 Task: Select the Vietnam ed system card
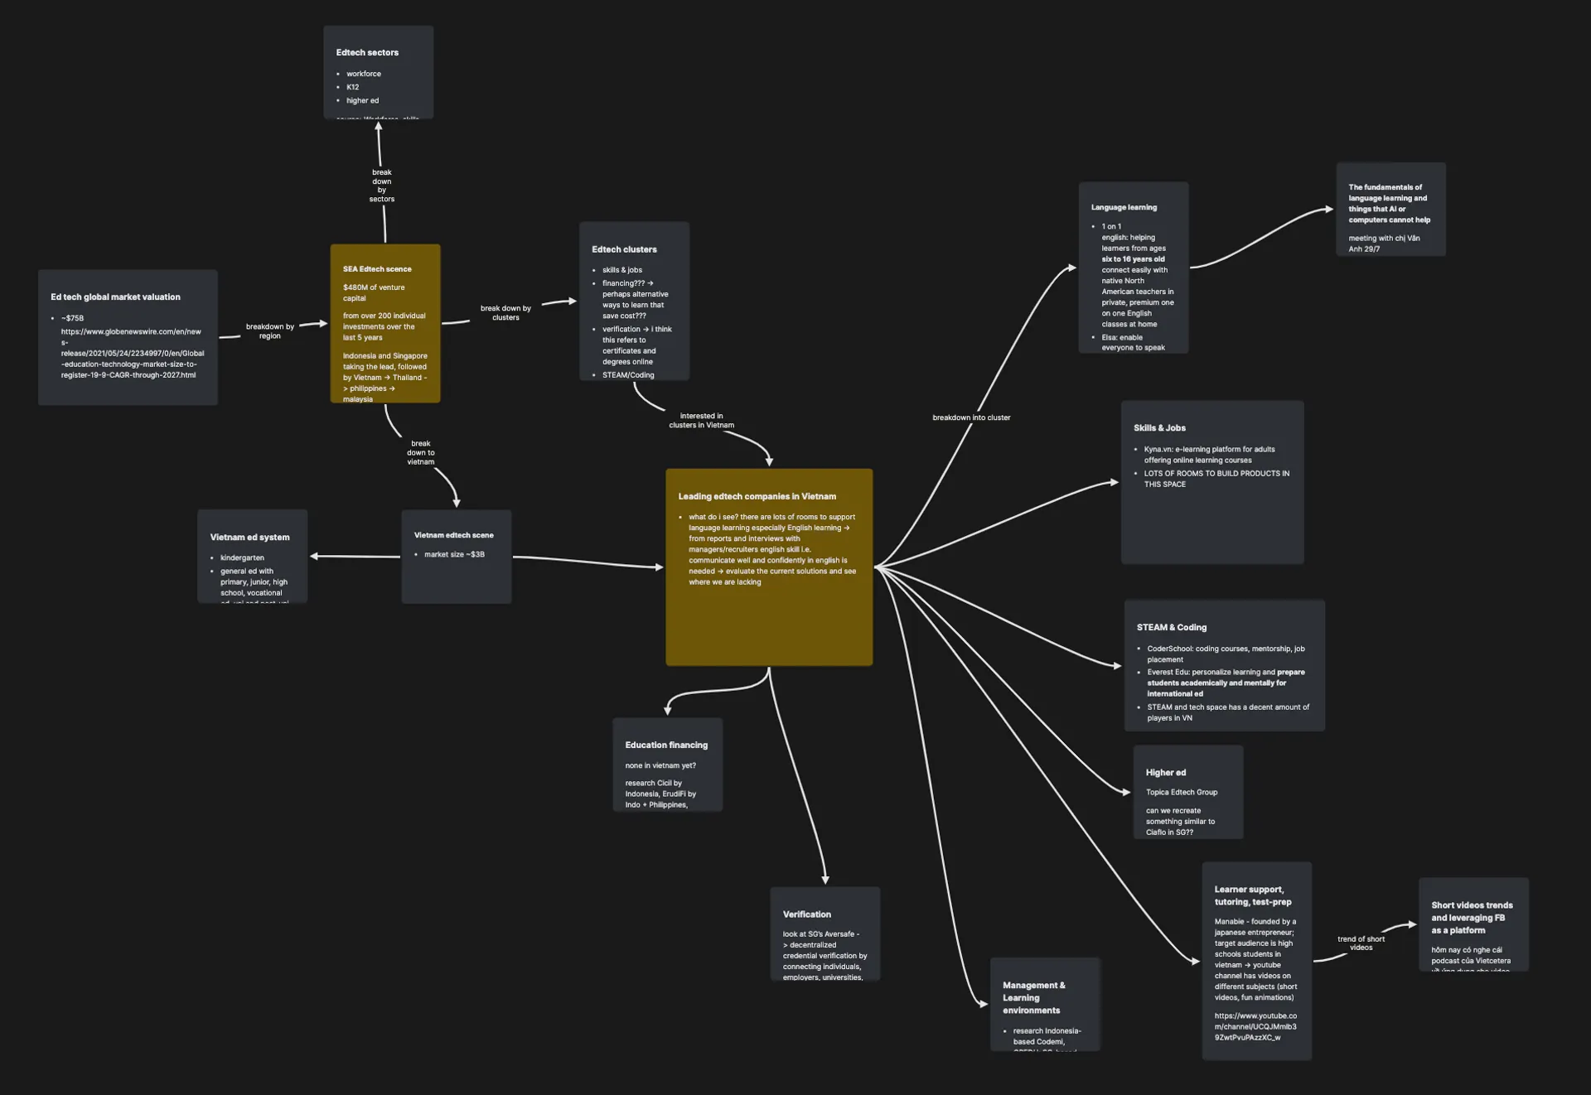tap(252, 556)
